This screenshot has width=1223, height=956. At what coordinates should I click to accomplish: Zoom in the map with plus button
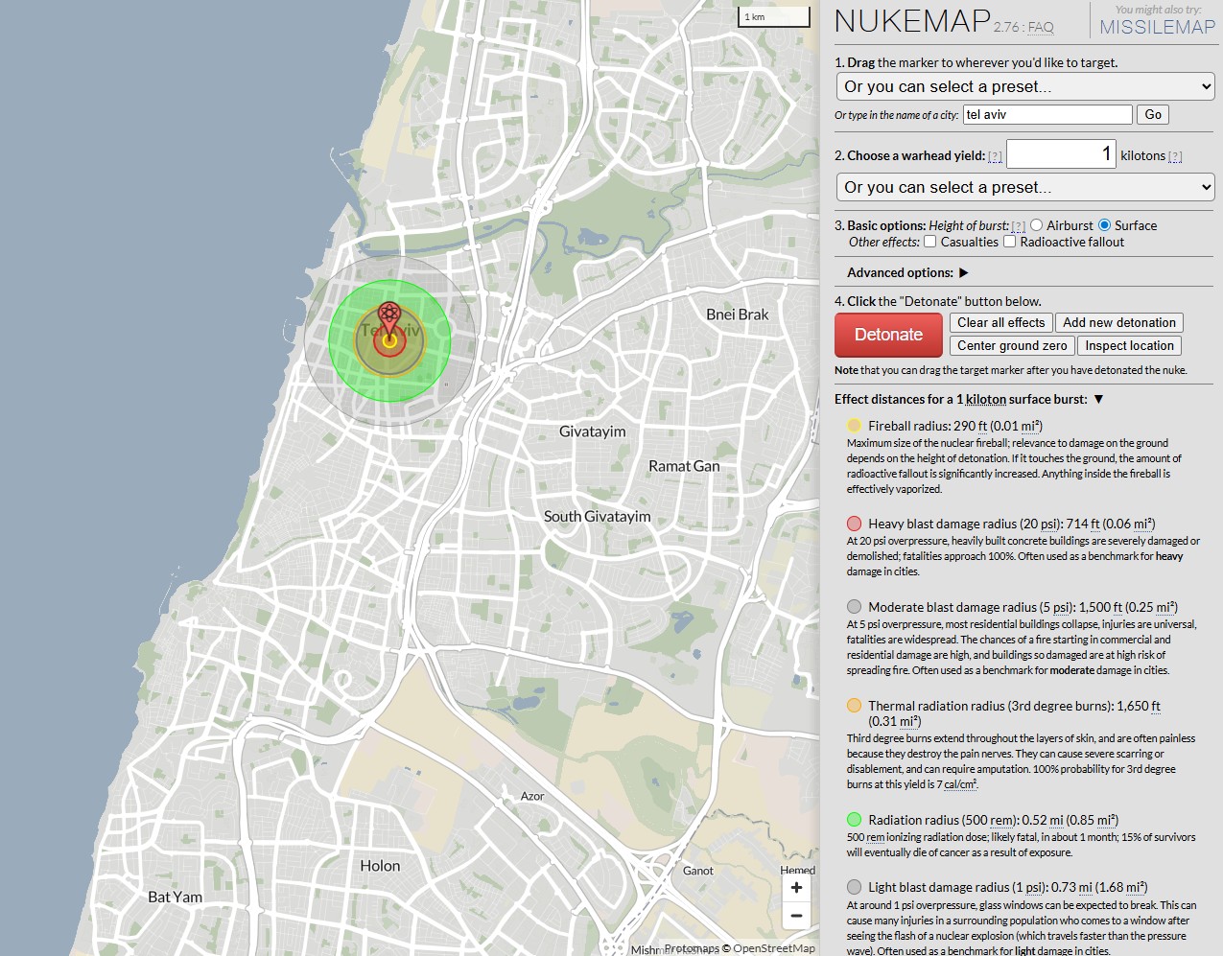coord(796,888)
